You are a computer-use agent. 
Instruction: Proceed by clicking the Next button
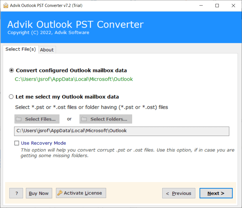216,193
